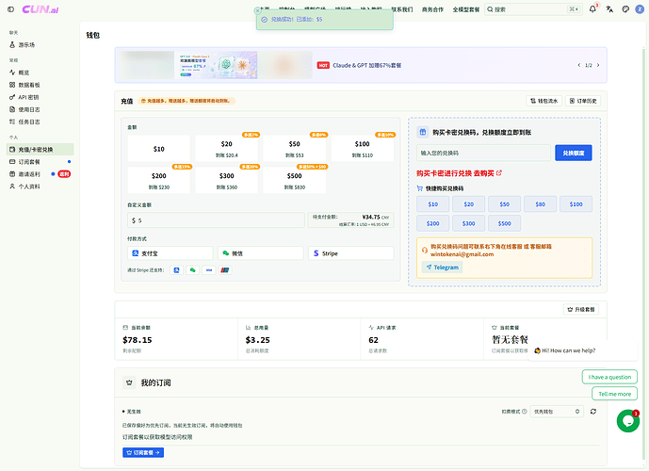This screenshot has width=649, height=471.
Task: Open the 使用日志 sidebar item
Action: pyautogui.click(x=41, y=109)
